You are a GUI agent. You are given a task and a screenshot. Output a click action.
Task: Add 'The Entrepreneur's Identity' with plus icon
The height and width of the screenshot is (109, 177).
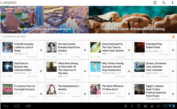pos(85,94)
